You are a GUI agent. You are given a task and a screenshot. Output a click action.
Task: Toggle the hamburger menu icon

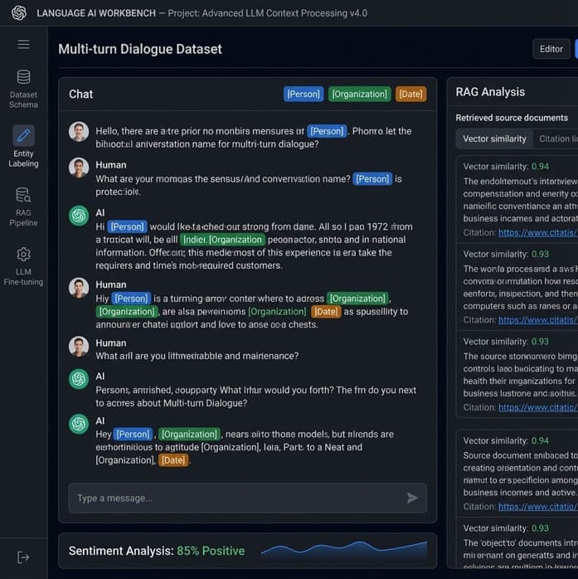[23, 44]
